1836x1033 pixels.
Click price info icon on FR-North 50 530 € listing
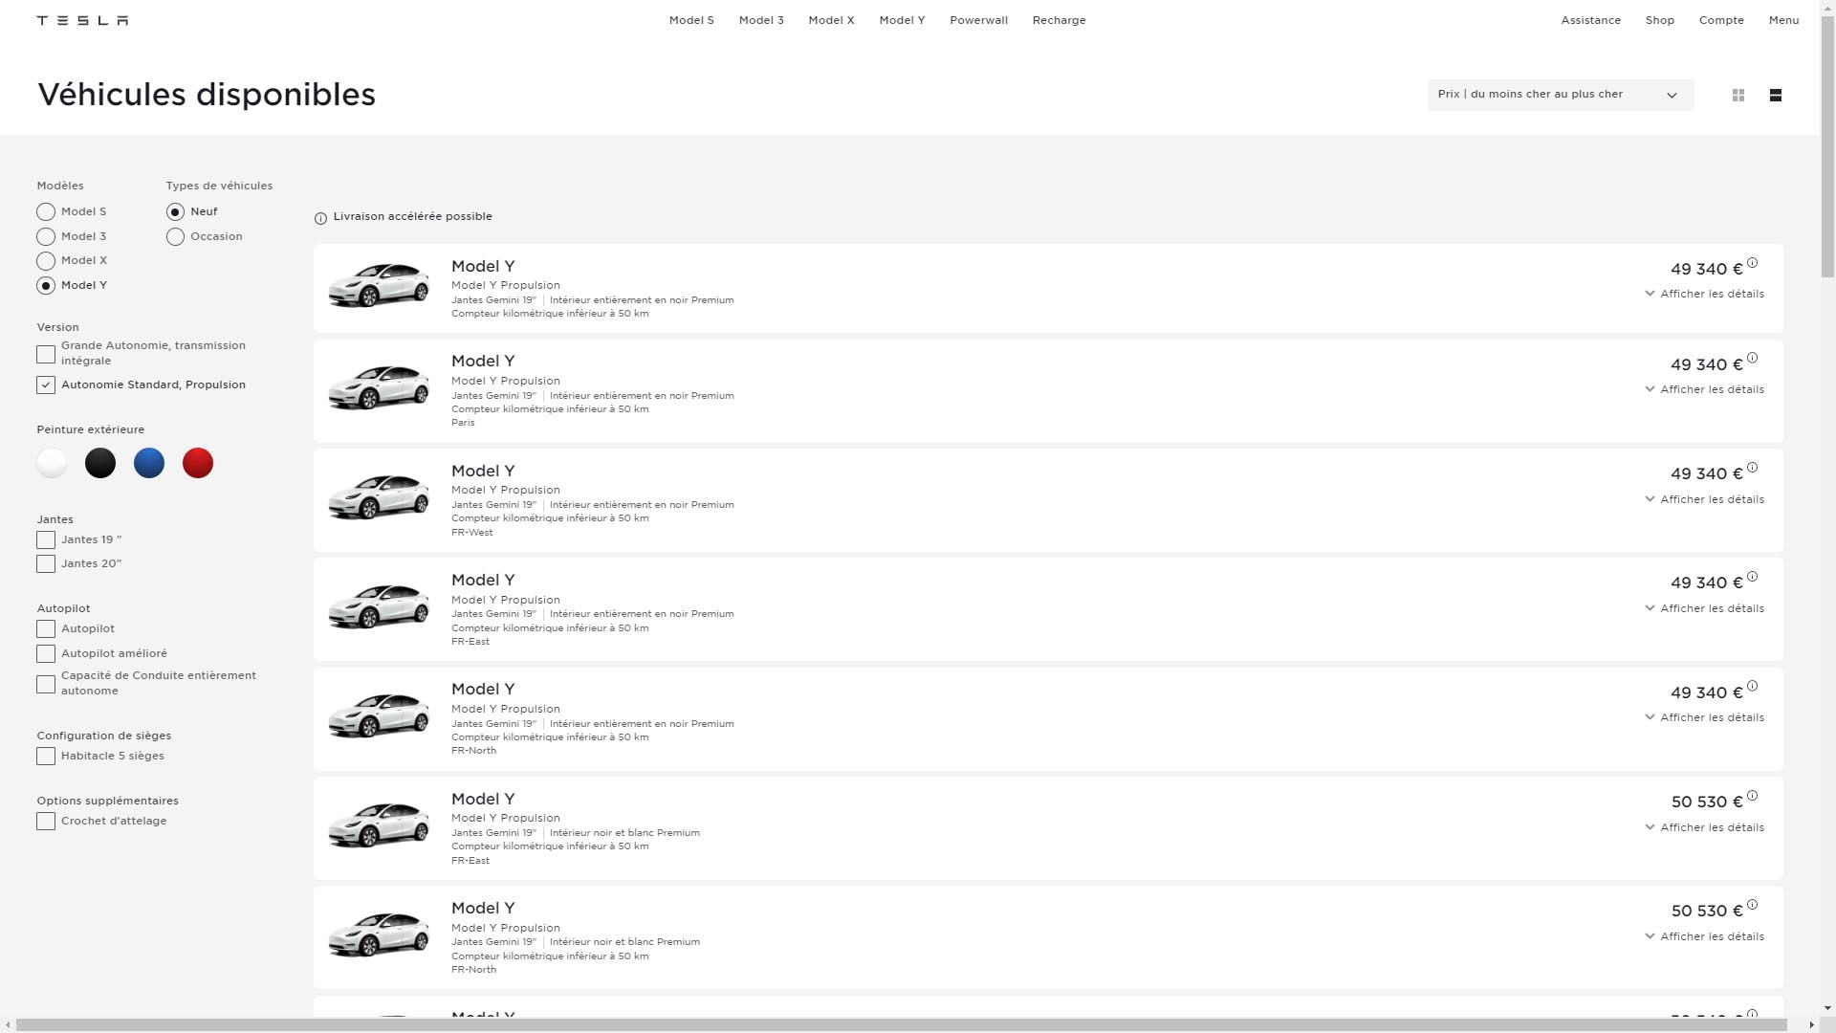1752,904
